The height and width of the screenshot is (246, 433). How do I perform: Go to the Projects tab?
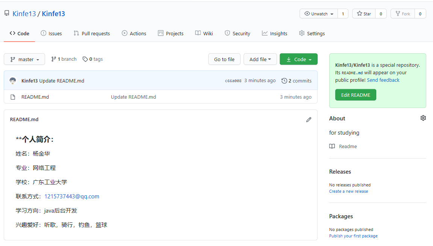point(171,33)
